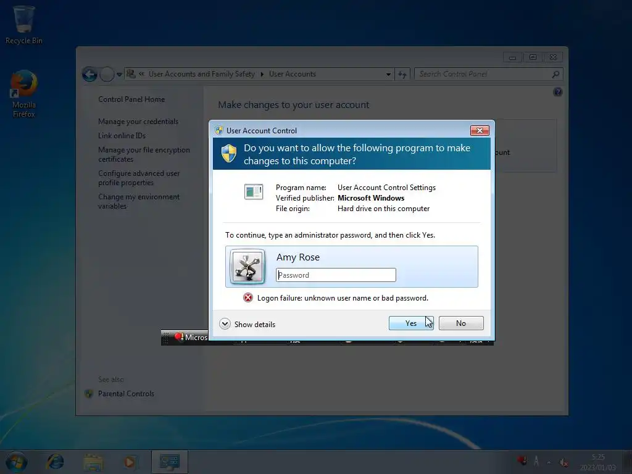The width and height of the screenshot is (632, 474).
Task: Open recent pages dropdown beside nav arrows
Action: tap(119, 75)
